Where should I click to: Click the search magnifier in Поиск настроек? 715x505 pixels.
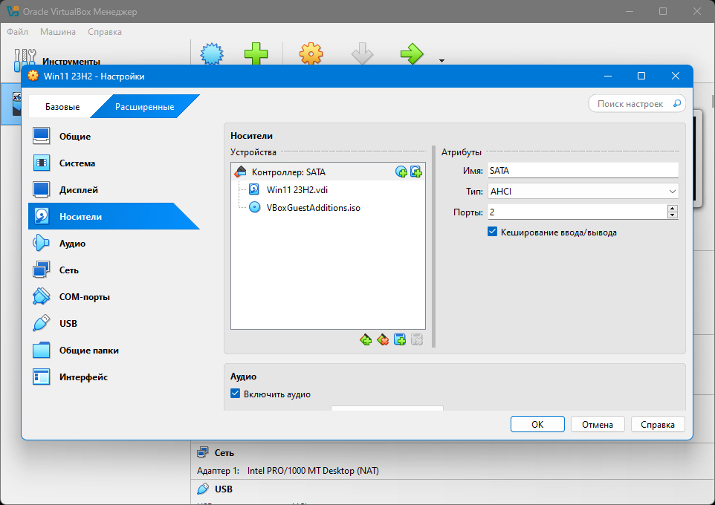point(677,104)
